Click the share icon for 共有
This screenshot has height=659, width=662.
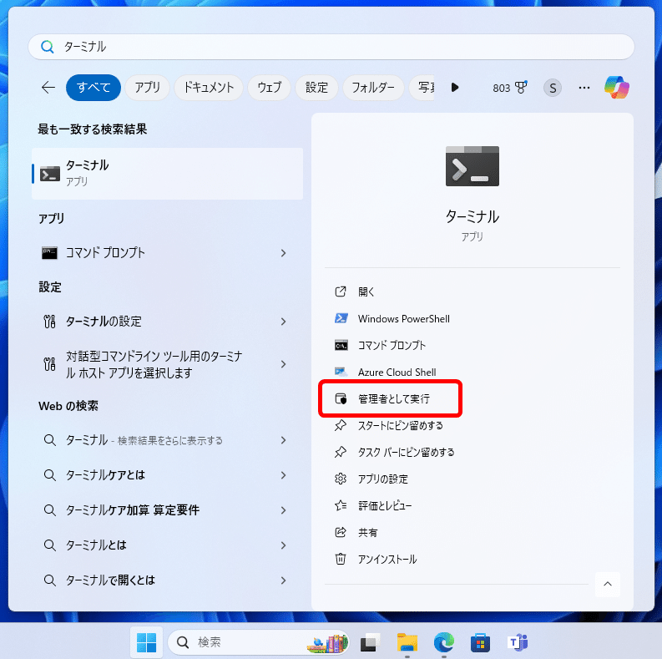[341, 532]
